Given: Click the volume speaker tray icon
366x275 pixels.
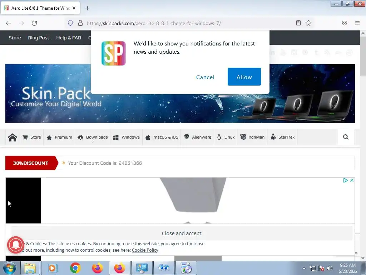Looking at the screenshot, I should pos(330,268).
